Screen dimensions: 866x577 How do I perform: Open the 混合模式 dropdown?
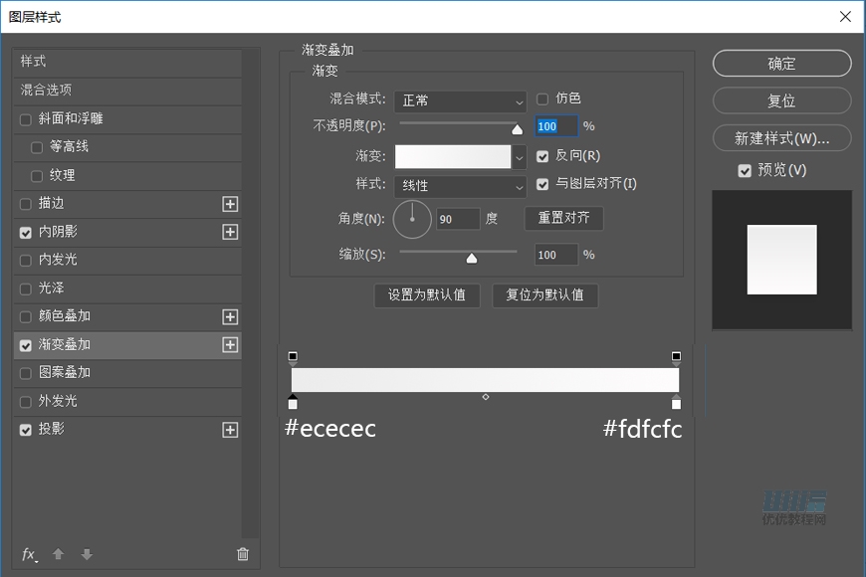tap(460, 101)
